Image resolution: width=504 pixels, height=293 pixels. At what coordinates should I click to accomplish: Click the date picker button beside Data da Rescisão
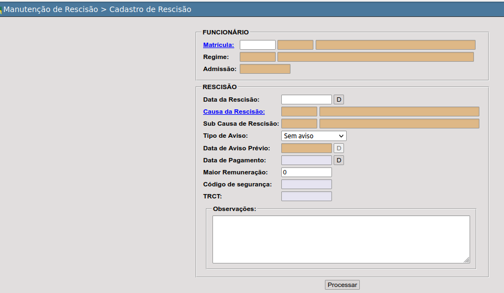(x=339, y=99)
